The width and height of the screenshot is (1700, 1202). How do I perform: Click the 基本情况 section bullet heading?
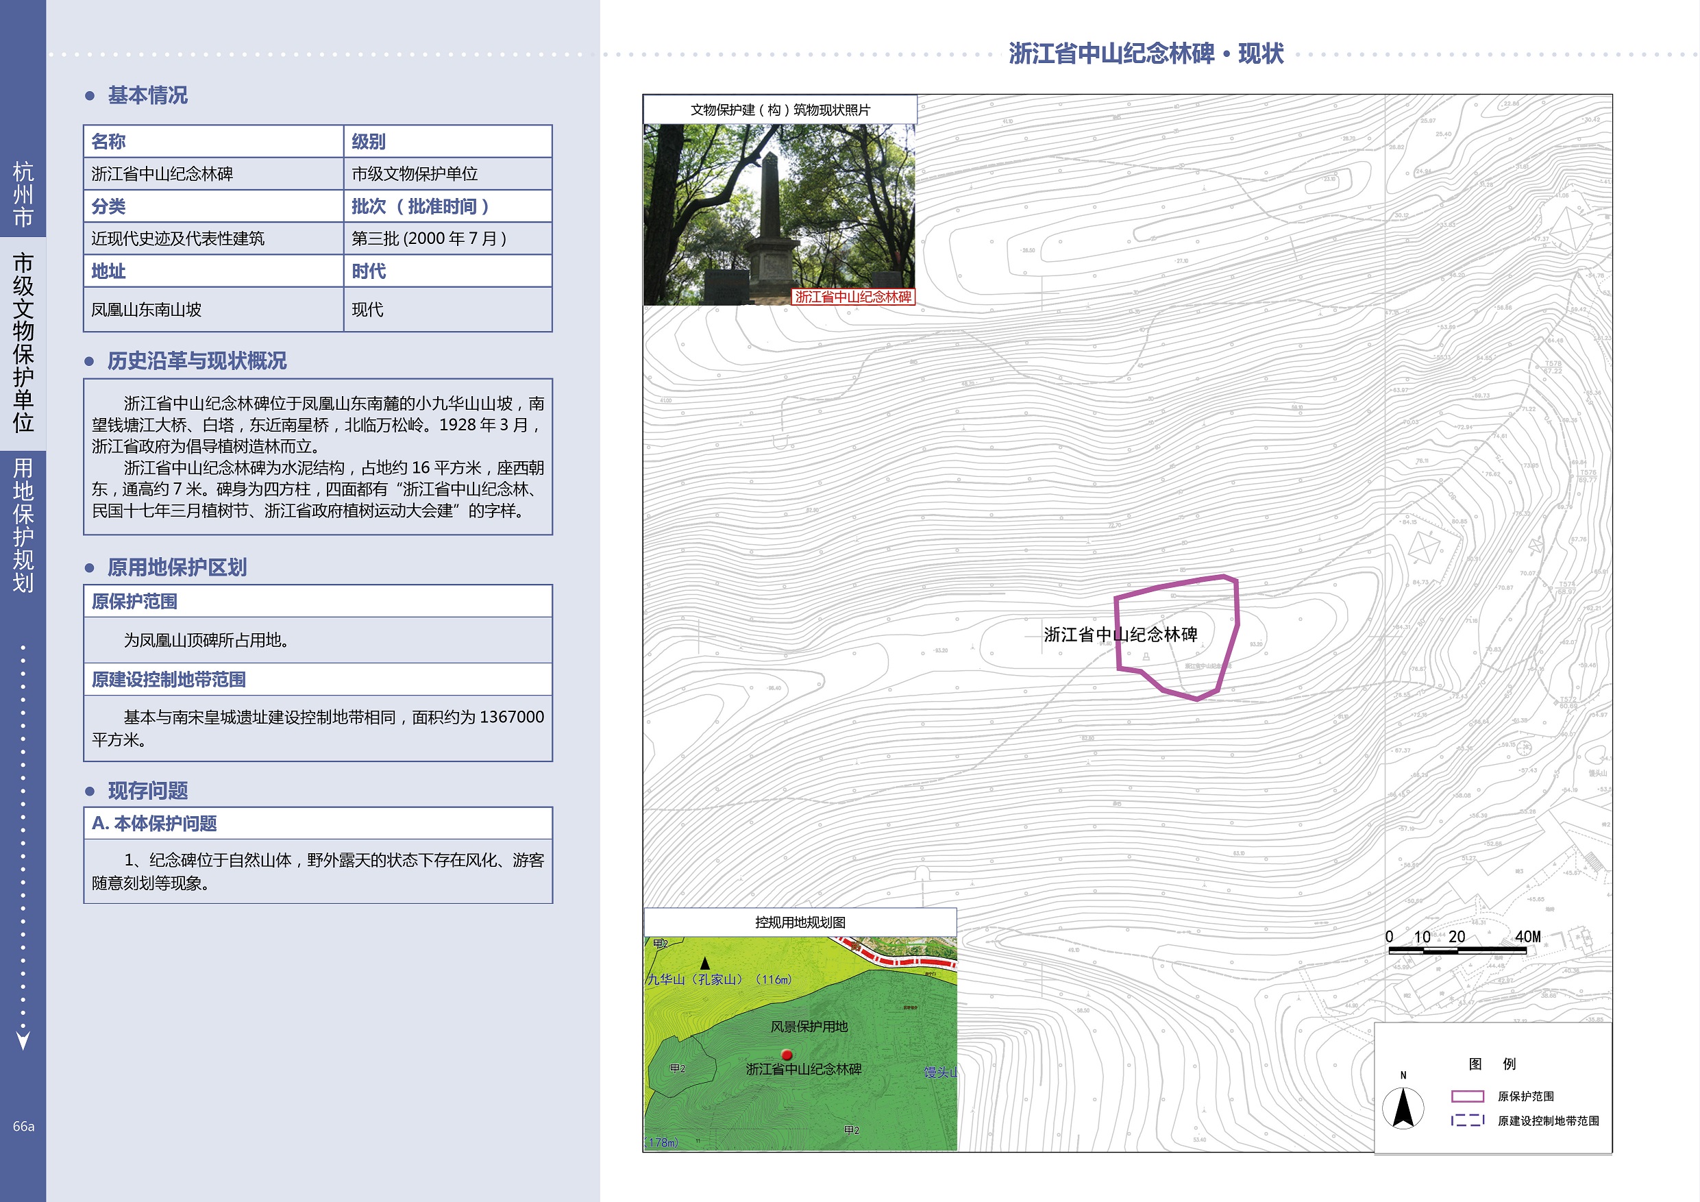click(147, 95)
